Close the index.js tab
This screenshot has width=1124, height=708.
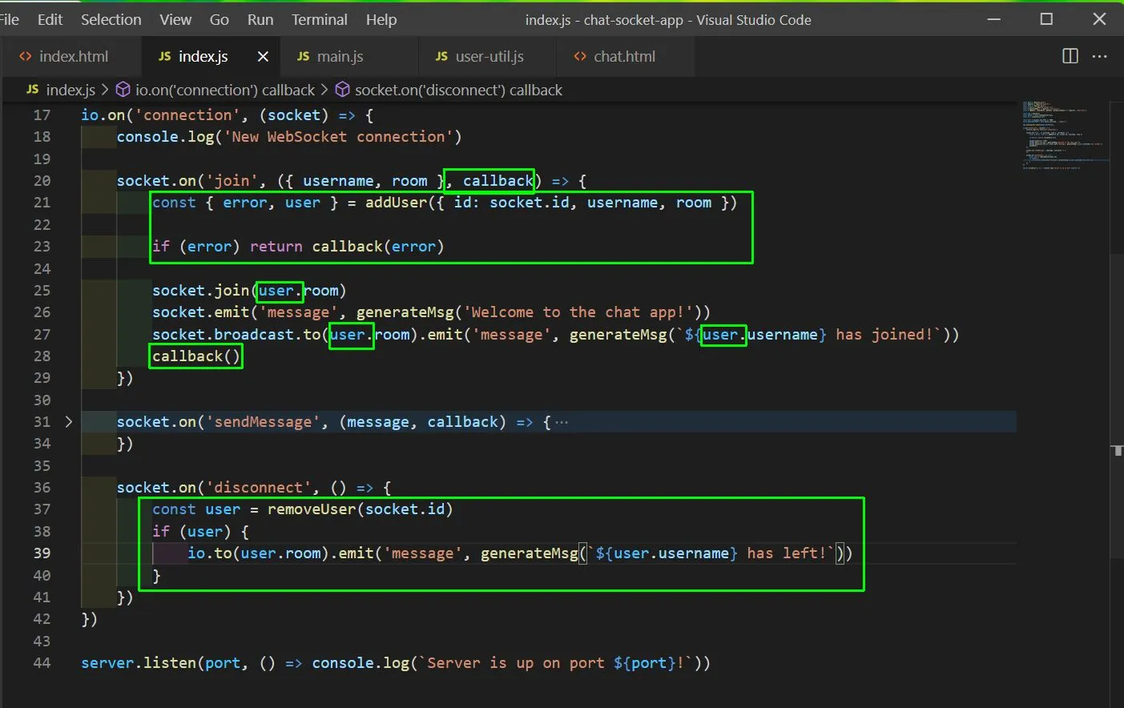263,56
